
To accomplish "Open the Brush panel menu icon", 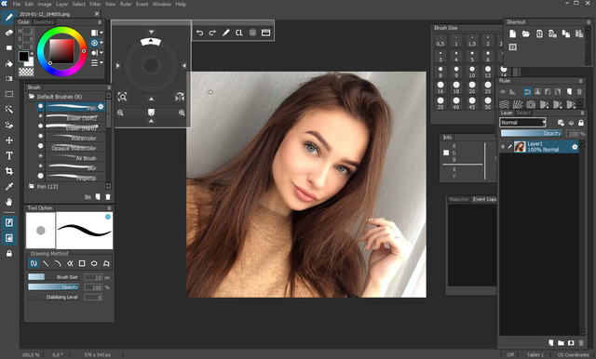I will [109, 87].
